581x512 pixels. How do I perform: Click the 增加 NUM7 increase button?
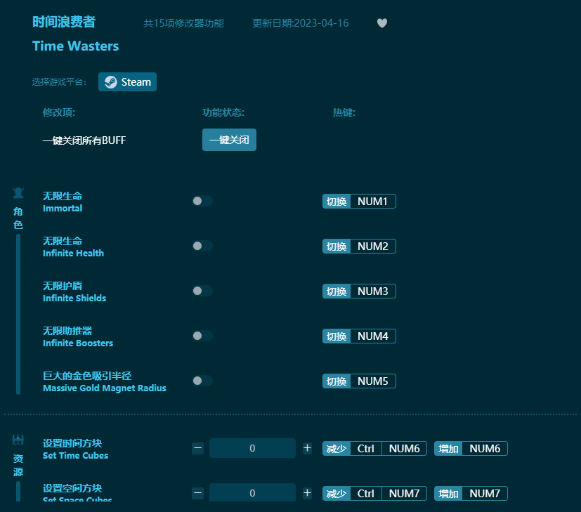(471, 493)
